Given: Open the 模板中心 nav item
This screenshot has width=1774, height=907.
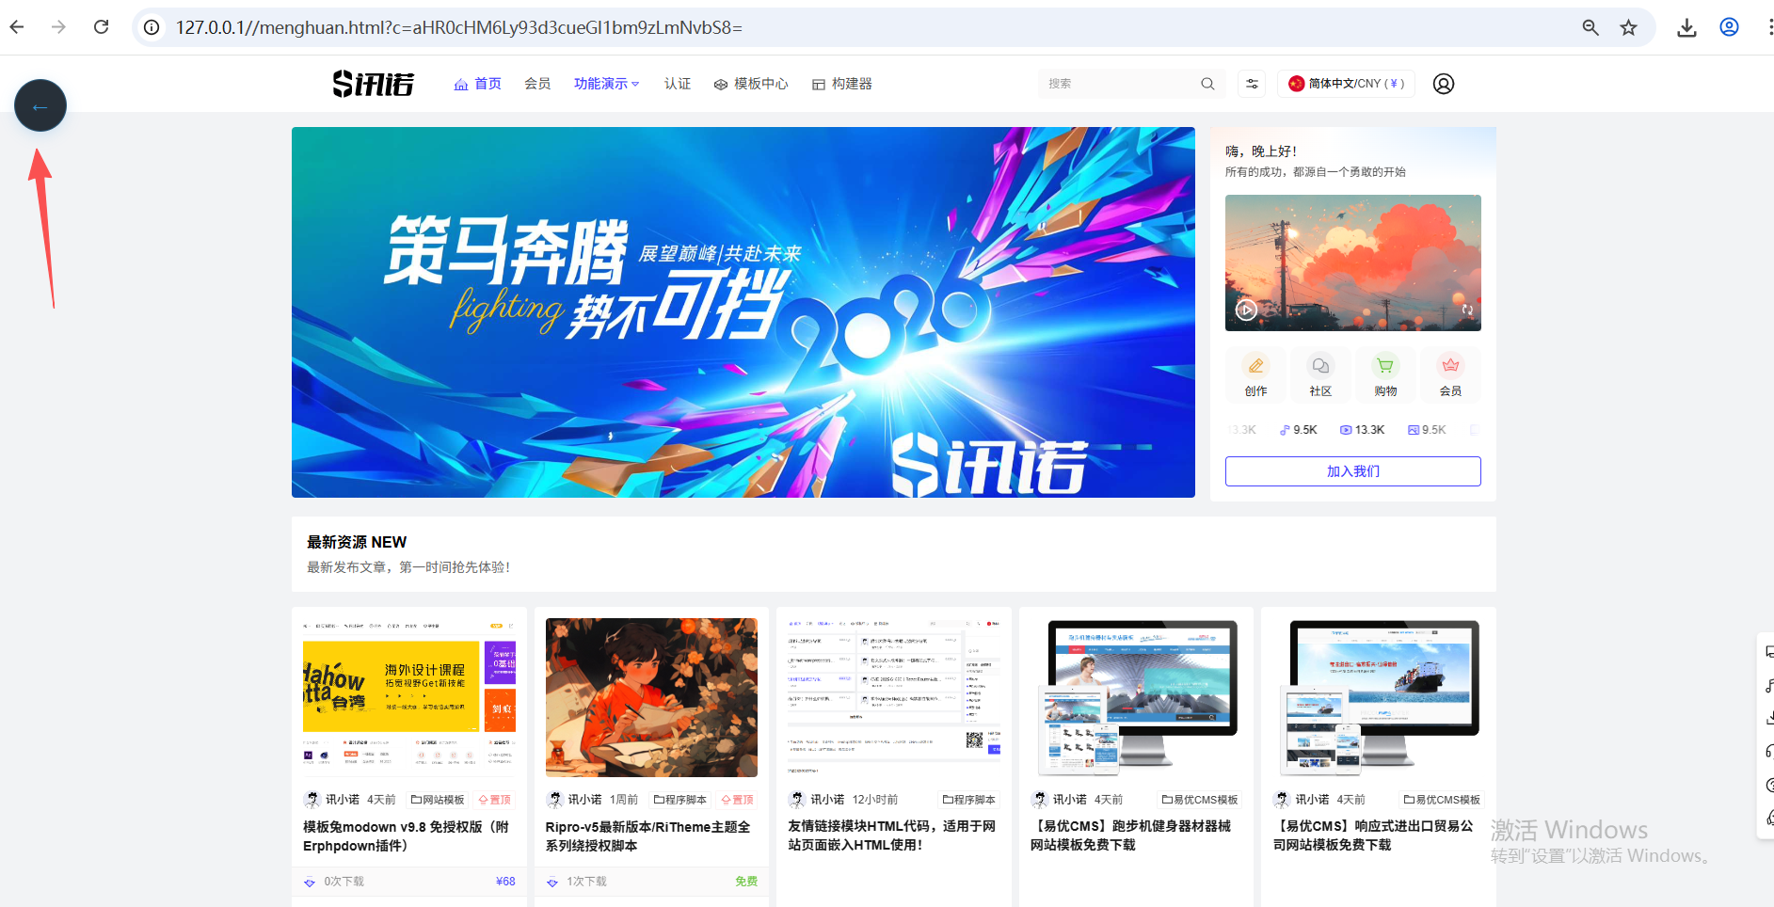Looking at the screenshot, I should pos(750,84).
